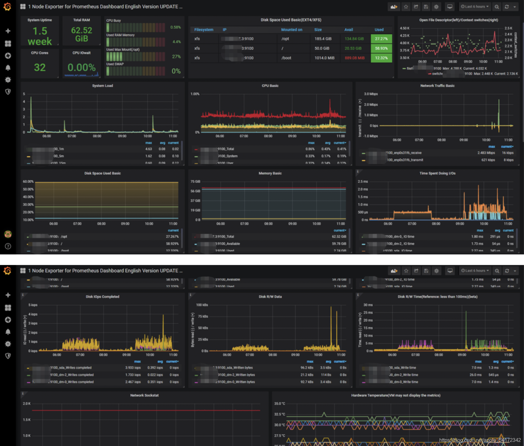Open Memory Basic panel title menu
Screen dimensions: 524x446
[x=270, y=173]
